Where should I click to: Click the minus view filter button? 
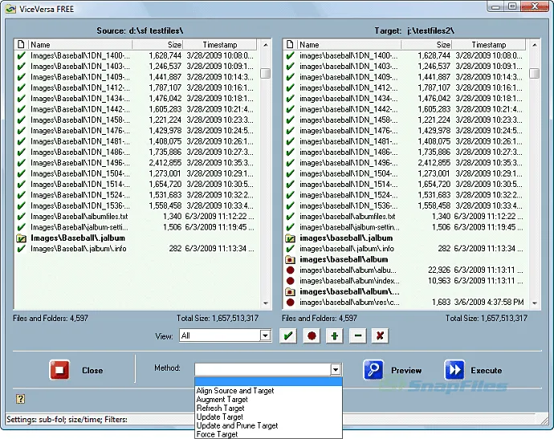(x=357, y=335)
